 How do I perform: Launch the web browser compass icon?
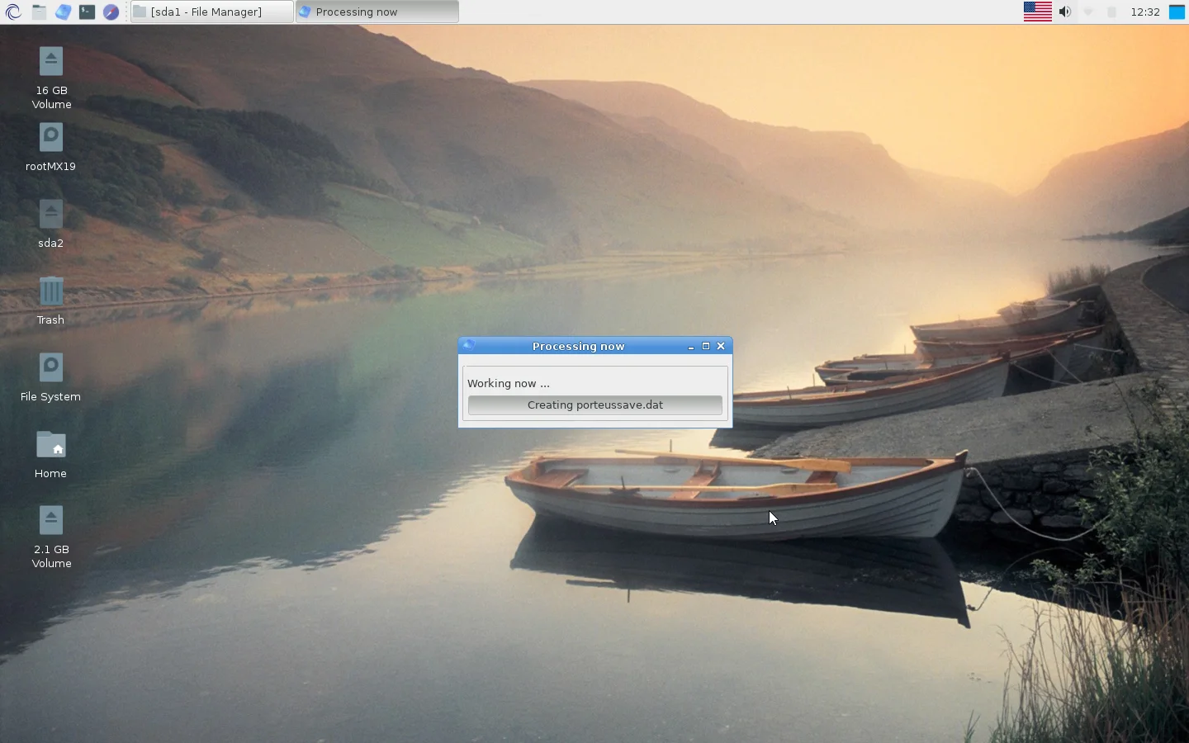click(111, 12)
